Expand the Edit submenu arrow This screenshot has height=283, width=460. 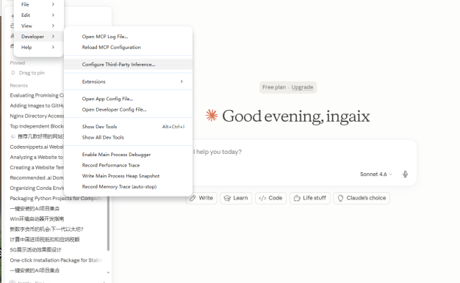(53, 15)
